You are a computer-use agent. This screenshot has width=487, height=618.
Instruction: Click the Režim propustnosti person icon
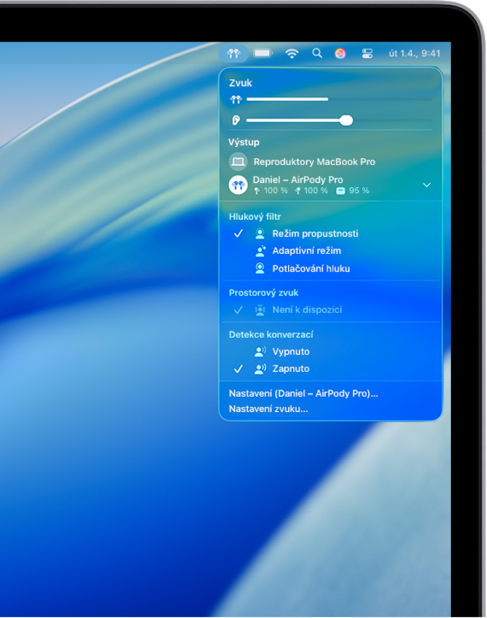tap(260, 234)
